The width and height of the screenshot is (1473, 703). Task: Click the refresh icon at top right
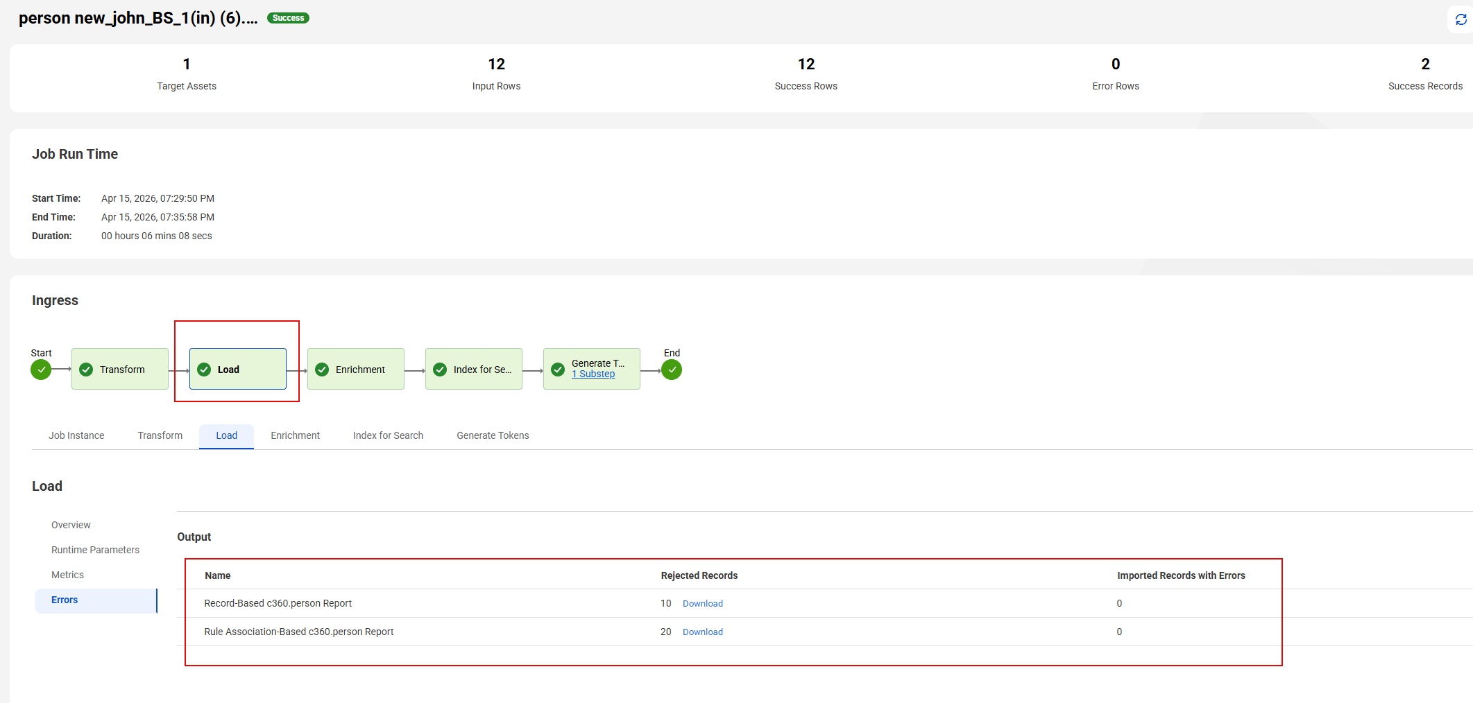1461,19
